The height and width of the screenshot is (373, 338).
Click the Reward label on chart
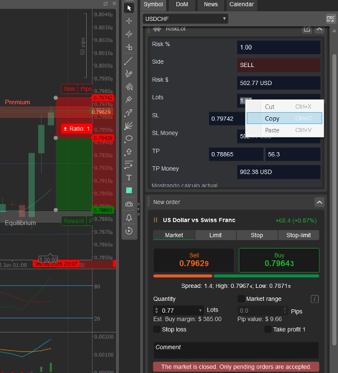tap(74, 221)
